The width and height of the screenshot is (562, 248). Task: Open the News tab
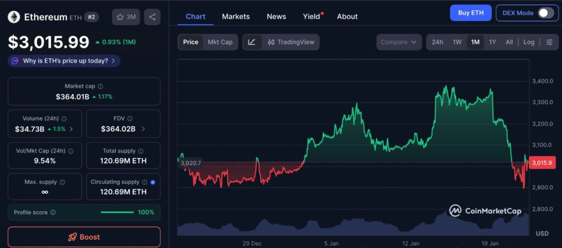coord(277,16)
